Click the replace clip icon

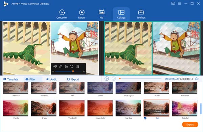pos(77,66)
